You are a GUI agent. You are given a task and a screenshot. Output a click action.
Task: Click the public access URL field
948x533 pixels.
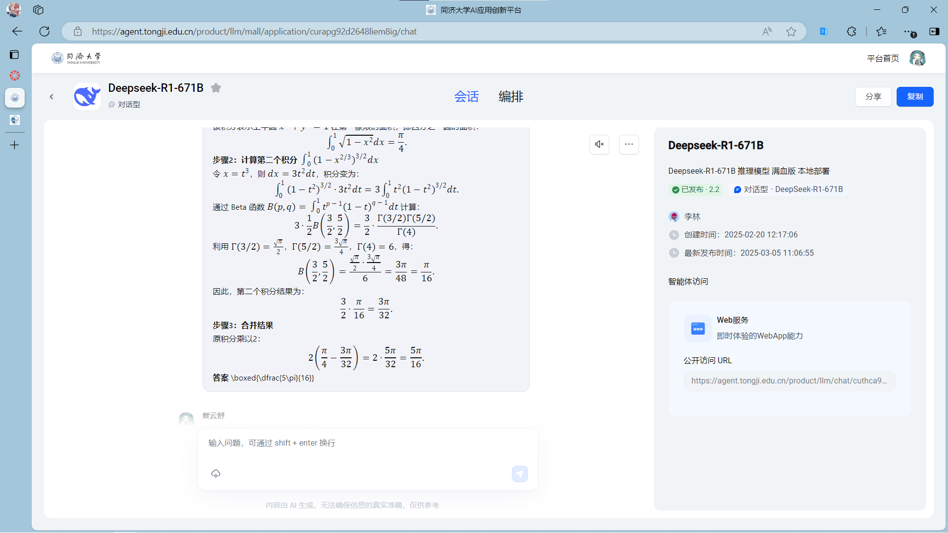[x=789, y=381]
